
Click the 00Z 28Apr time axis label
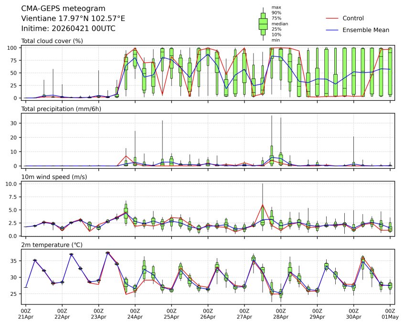281,313
